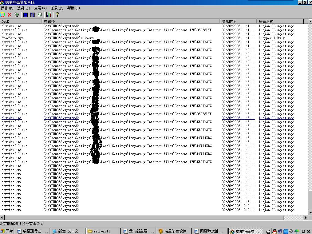This screenshot has width=312, height=234.
Task: Click the red X delete icon
Action: pos(10,15)
